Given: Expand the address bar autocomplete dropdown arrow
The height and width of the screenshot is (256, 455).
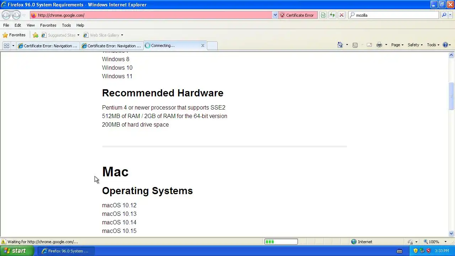Looking at the screenshot, I should click(x=275, y=15).
